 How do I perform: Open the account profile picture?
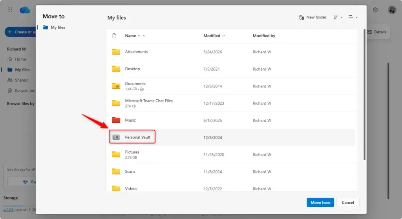point(392,10)
